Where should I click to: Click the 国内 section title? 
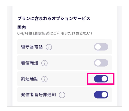point(21,28)
